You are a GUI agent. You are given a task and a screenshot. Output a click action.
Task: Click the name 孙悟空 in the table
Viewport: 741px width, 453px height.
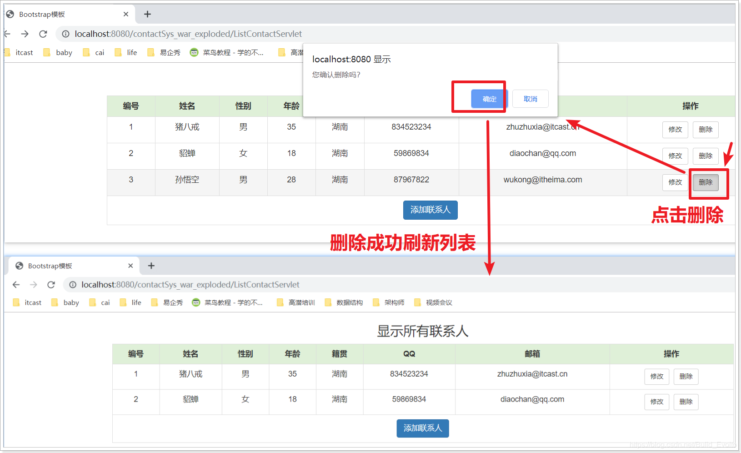click(x=187, y=180)
